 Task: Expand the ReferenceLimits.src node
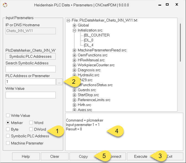(75, 100)
